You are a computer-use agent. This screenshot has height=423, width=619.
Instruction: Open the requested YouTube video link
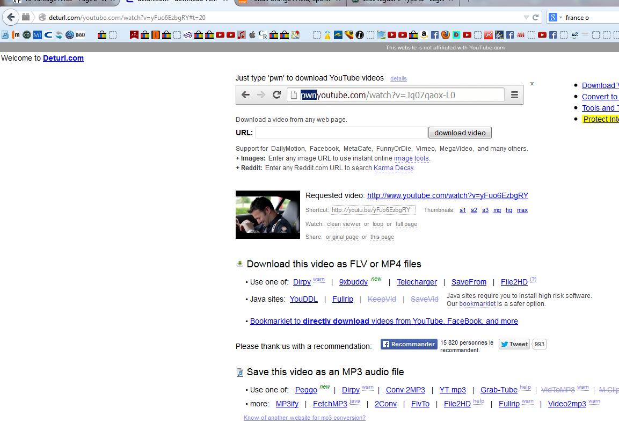pos(448,195)
